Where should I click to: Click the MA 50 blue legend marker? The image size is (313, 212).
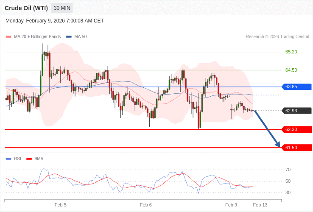69,37
